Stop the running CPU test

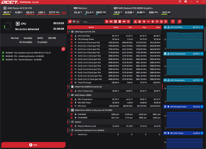[33, 145]
